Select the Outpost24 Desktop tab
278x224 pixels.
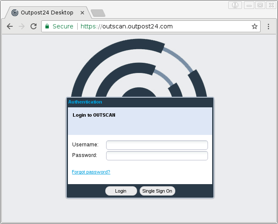[47, 13]
